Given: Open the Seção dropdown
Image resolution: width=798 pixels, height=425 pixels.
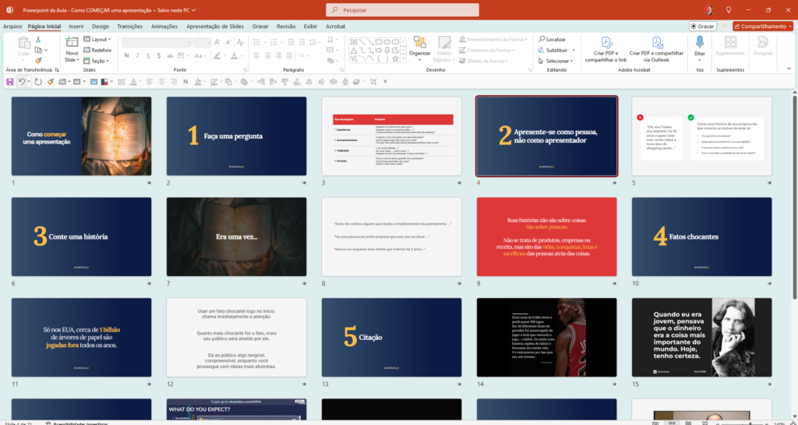Looking at the screenshot, I should pos(98,61).
